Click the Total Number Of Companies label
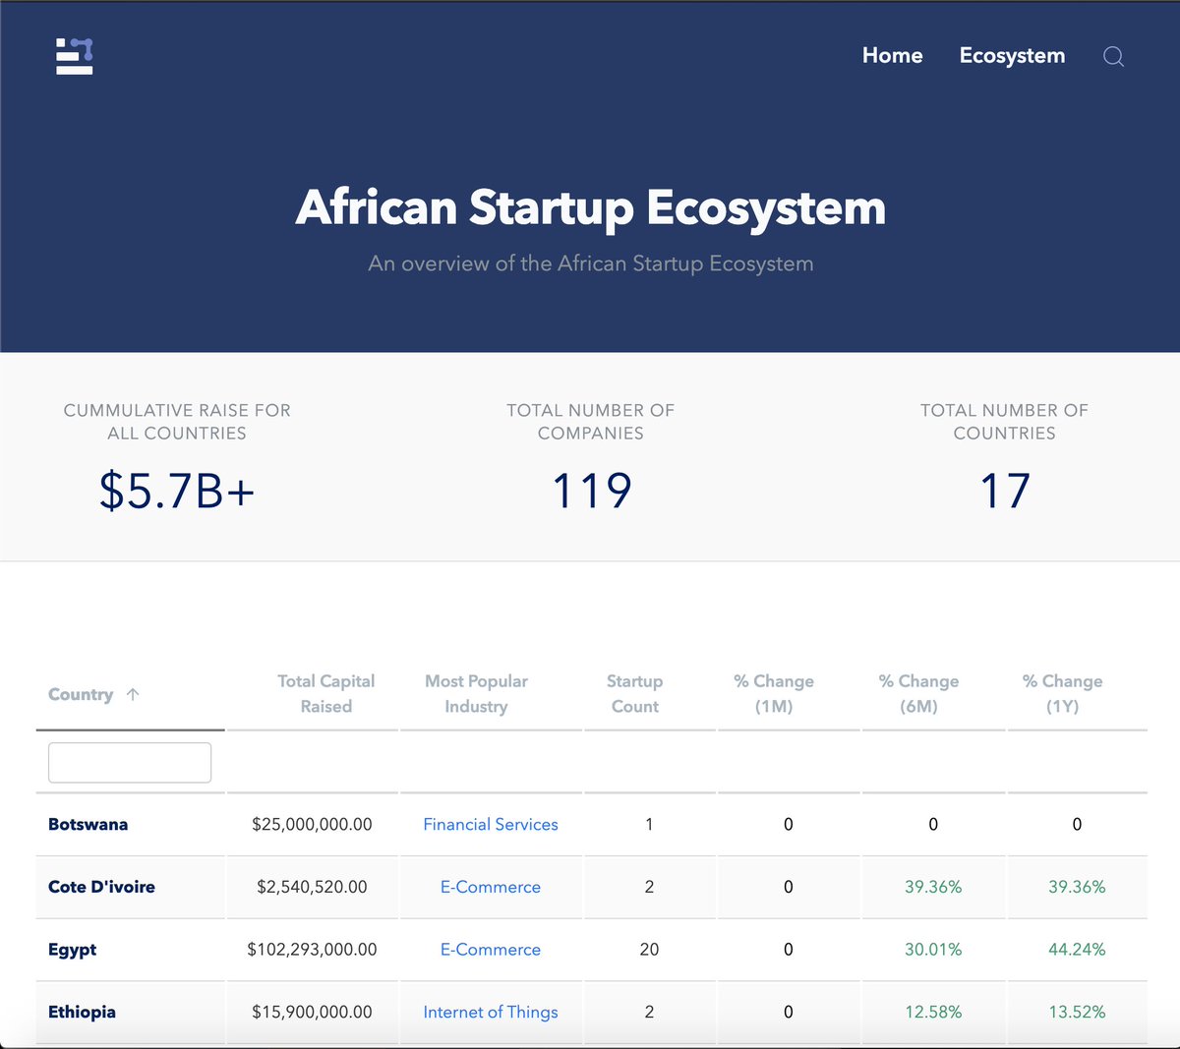 591,422
